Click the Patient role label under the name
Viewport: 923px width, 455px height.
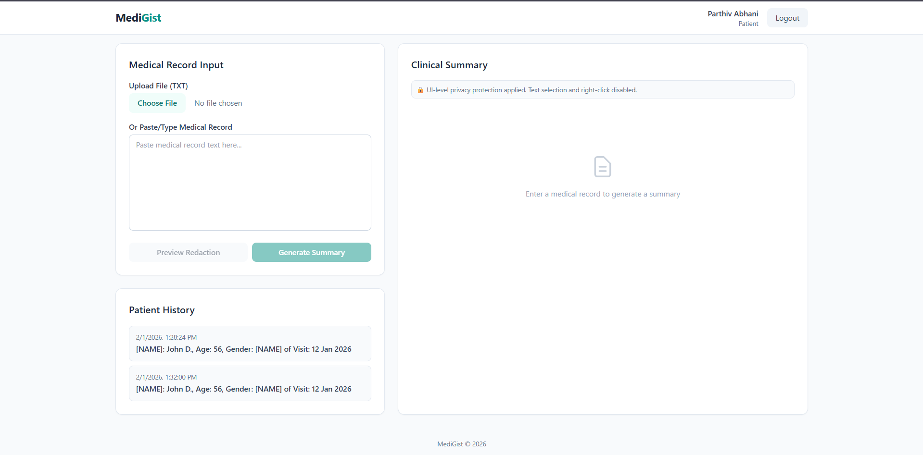748,24
